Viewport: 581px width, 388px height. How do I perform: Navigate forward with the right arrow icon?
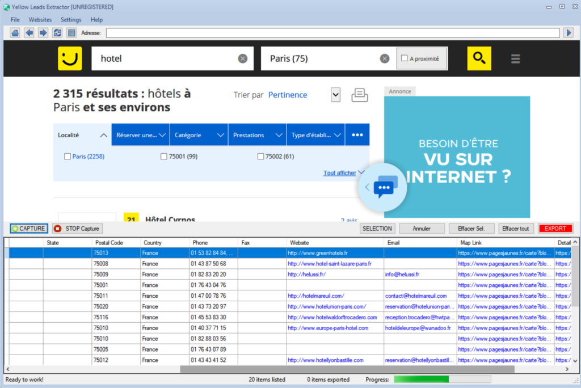point(43,33)
